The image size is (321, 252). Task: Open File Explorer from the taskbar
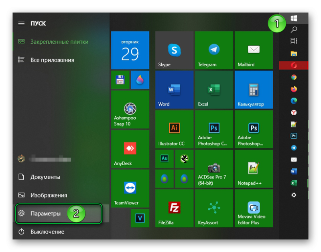294,54
